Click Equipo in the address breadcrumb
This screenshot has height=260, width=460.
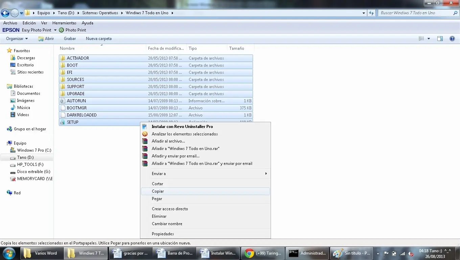pyautogui.click(x=44, y=13)
